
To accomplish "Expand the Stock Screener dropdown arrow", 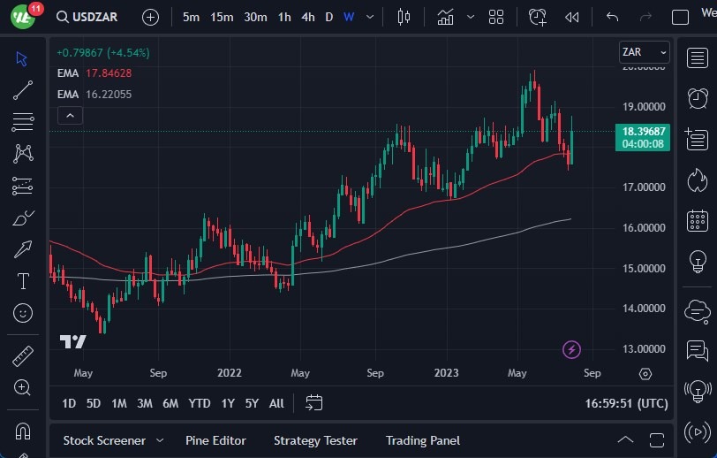I will tap(160, 440).
